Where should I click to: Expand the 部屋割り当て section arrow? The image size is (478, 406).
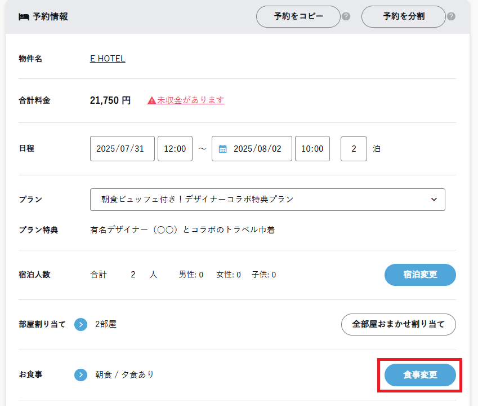[81, 324]
